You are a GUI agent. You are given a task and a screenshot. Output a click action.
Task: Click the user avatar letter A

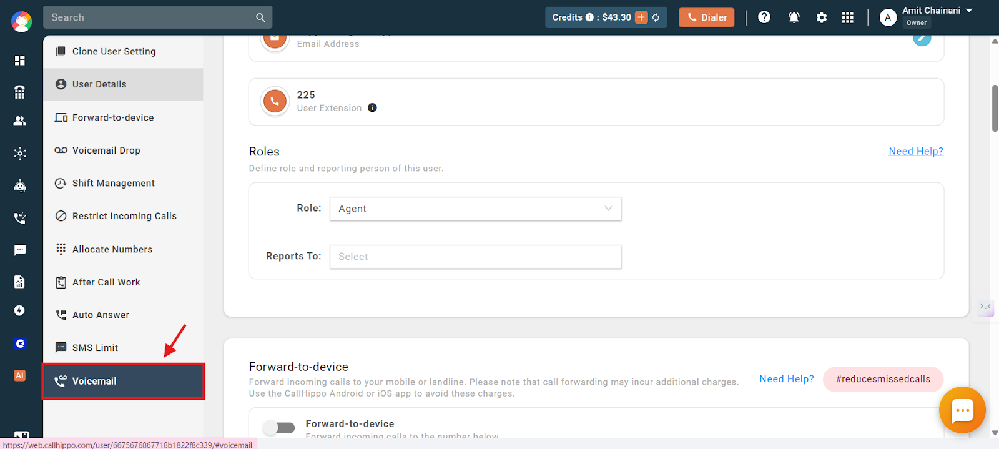pyautogui.click(x=888, y=17)
